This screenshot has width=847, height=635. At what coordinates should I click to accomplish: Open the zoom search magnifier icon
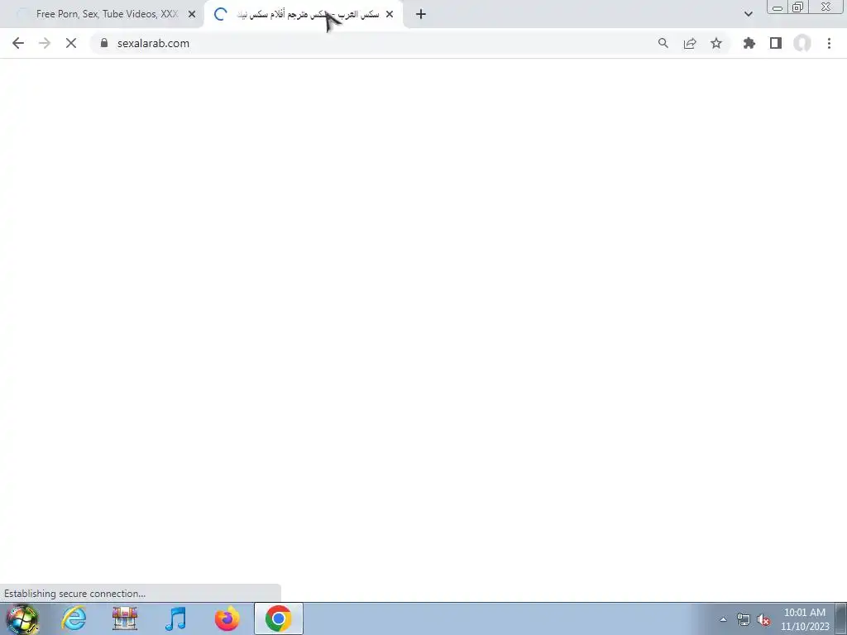click(663, 43)
